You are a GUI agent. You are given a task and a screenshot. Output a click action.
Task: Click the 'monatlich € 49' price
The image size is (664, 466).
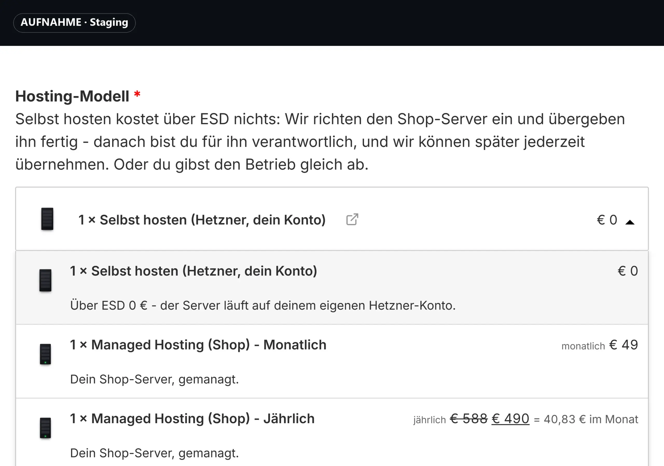599,345
